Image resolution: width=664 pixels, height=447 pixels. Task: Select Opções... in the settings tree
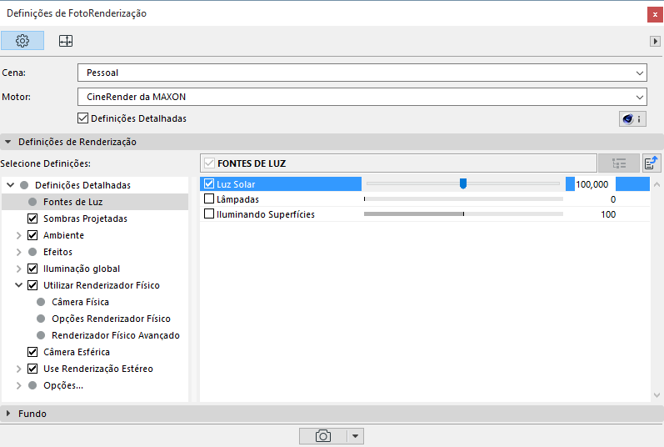pyautogui.click(x=63, y=385)
